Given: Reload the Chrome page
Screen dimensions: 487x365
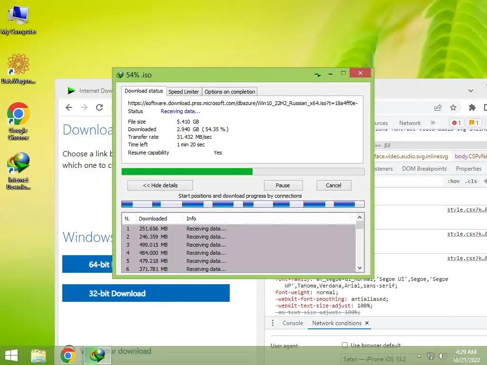Looking at the screenshot, I should click(x=99, y=107).
